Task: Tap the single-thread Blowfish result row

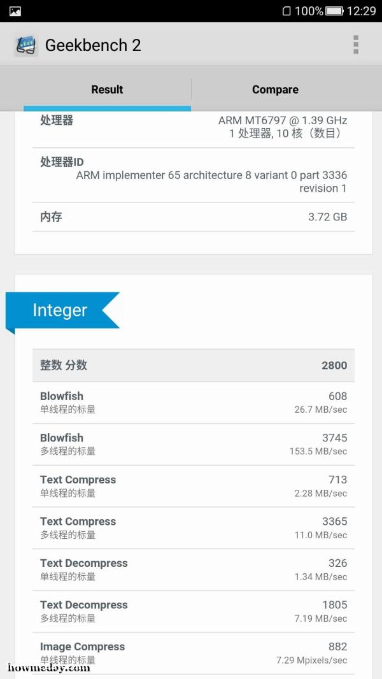Action: point(193,403)
